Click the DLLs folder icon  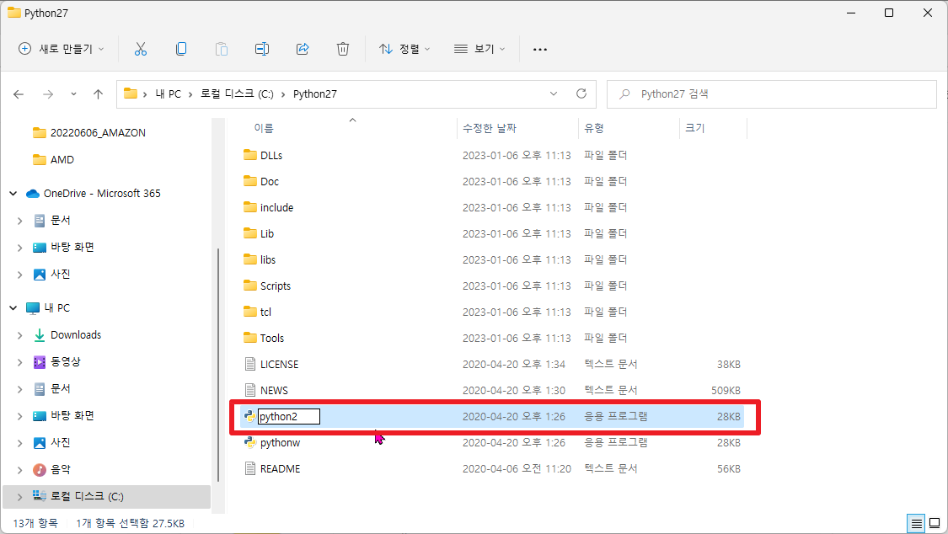(x=249, y=155)
